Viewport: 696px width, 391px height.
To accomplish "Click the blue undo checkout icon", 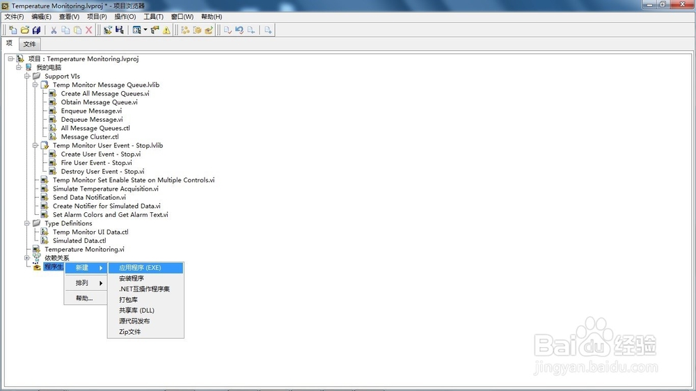I will [239, 30].
